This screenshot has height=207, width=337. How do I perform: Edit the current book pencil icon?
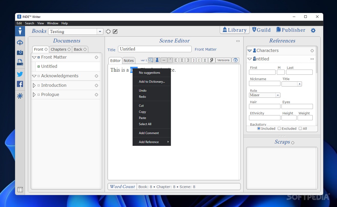click(115, 31)
